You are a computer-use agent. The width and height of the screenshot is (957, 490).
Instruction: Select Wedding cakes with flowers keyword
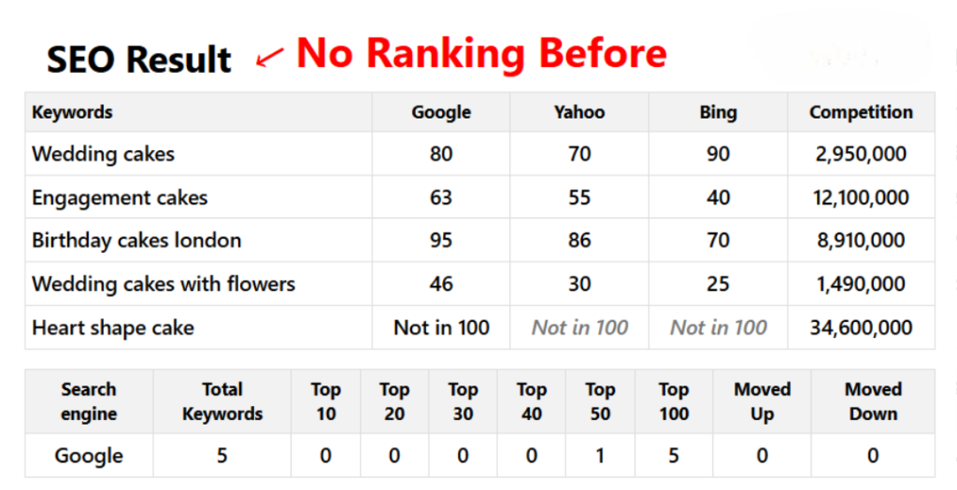click(x=164, y=284)
